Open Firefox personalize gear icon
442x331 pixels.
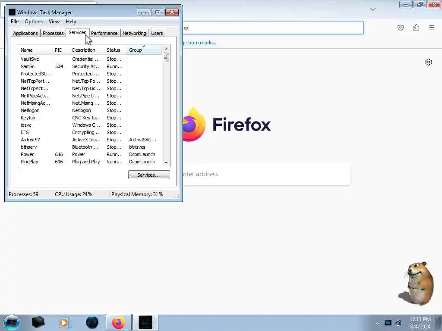tap(429, 62)
